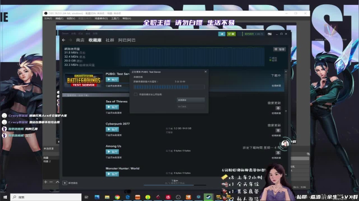Expand the account name dropdown in Steam header
This screenshot has width=359, height=201.
point(254,34)
